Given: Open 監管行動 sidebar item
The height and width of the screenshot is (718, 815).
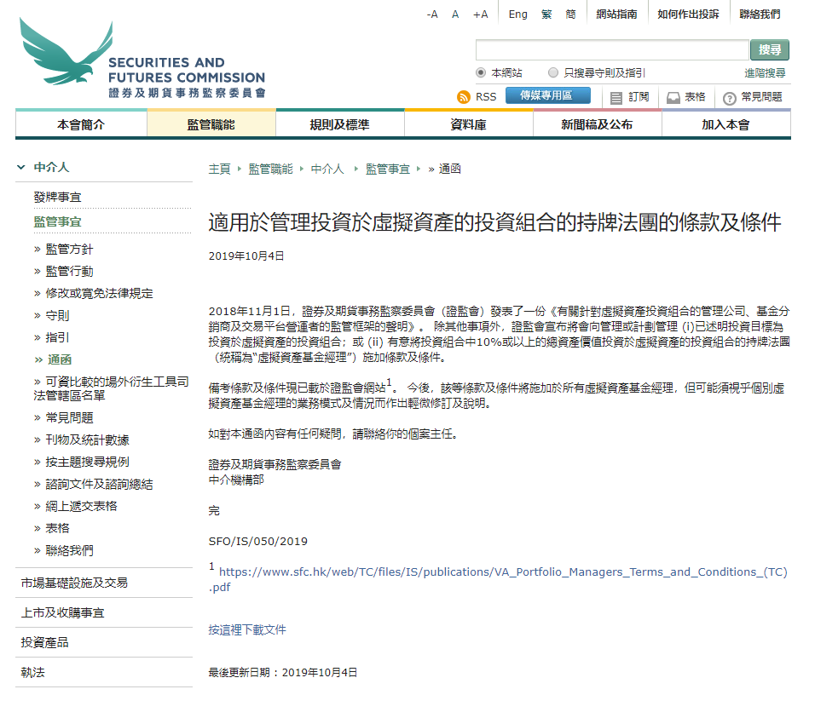Looking at the screenshot, I should [x=69, y=272].
